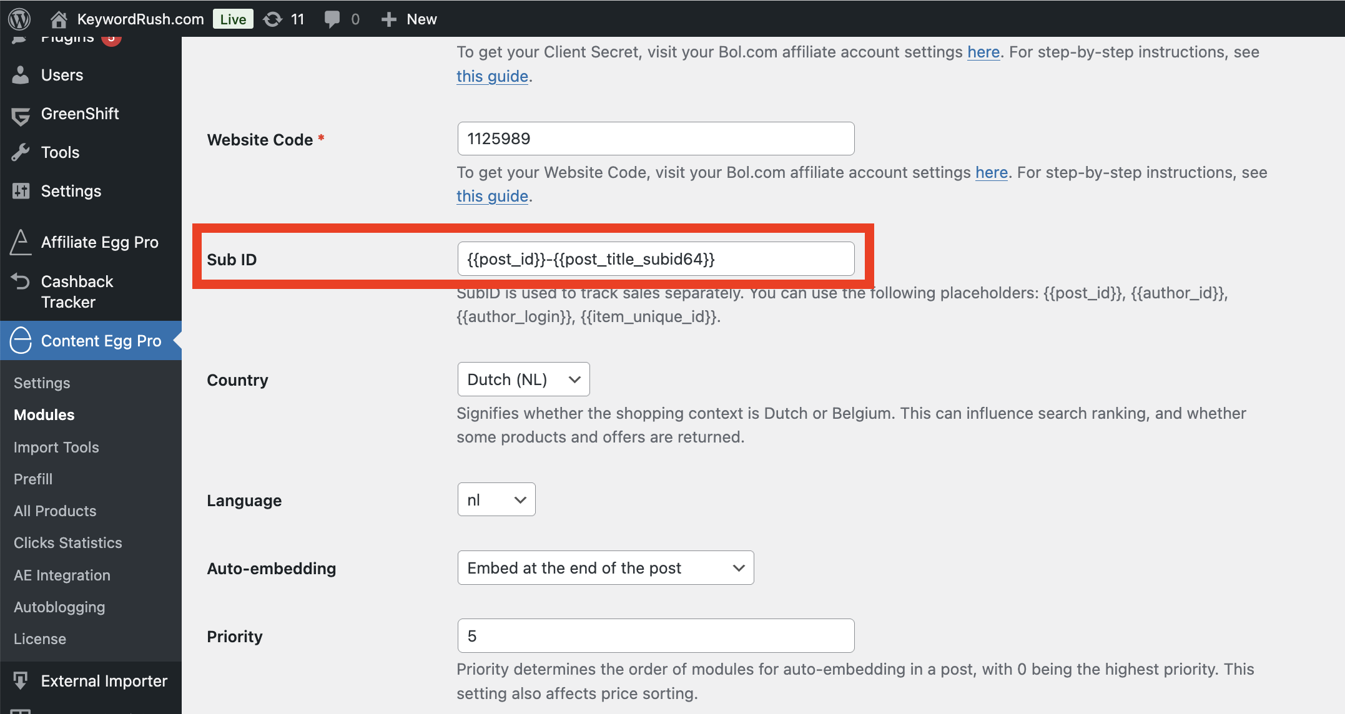Open Clicks Statistics in the submenu
The width and height of the screenshot is (1345, 714).
coord(67,542)
